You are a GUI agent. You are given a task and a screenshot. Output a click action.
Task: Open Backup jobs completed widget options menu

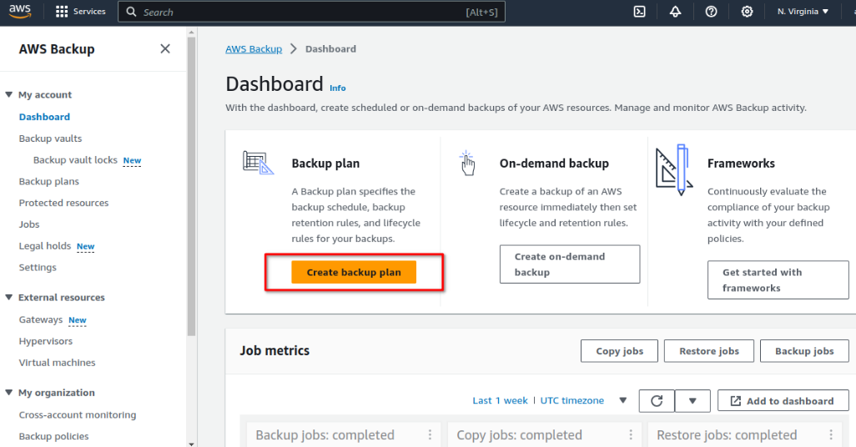[x=431, y=434]
